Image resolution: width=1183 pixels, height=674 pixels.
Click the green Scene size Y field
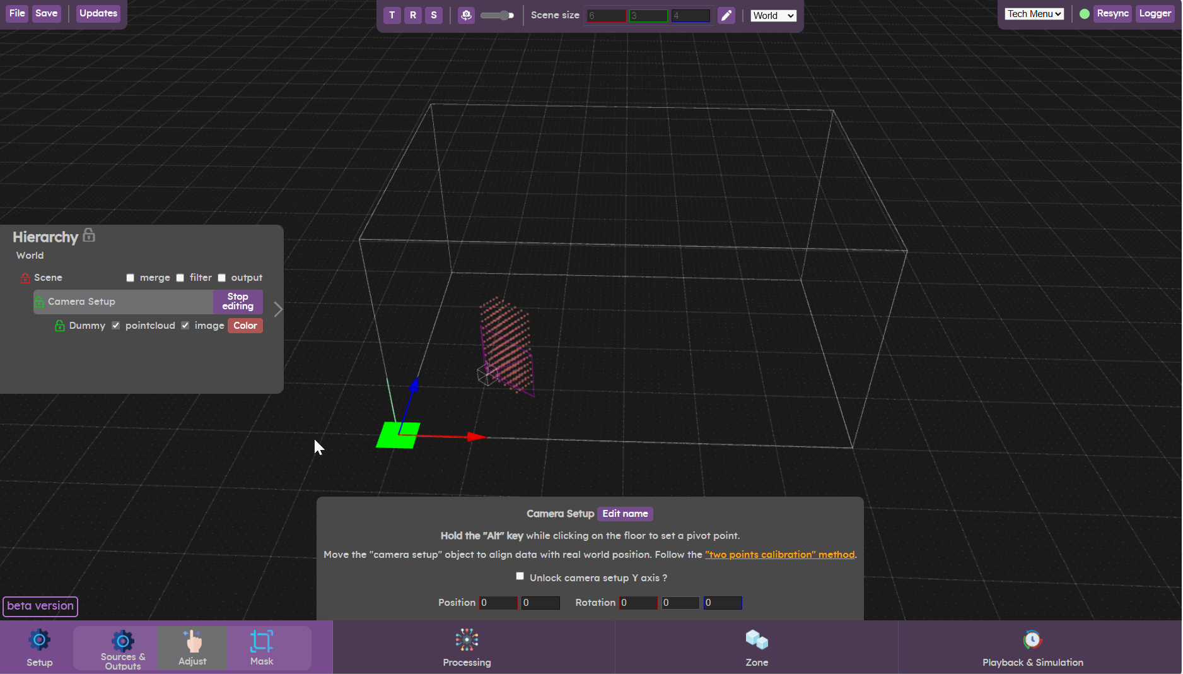648,16
